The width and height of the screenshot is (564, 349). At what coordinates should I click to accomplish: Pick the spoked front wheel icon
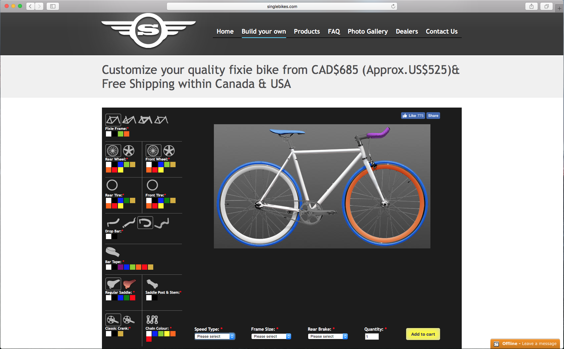pos(153,151)
